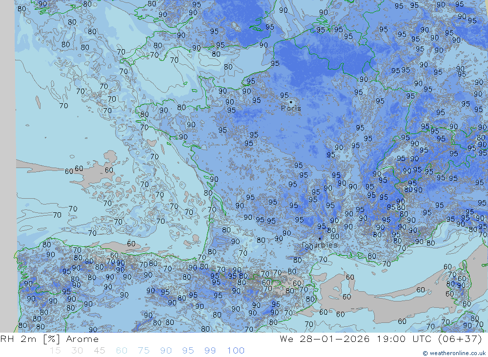
Task: Click the legend value 45
Action: (99, 351)
